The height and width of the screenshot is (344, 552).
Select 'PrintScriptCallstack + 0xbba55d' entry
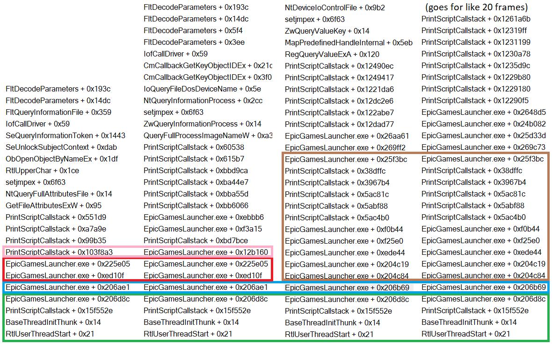(x=196, y=194)
